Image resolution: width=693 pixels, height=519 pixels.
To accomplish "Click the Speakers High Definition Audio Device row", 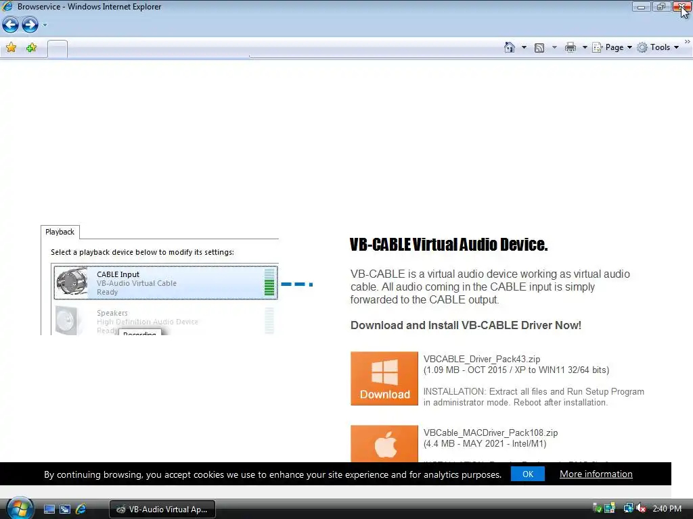I will pyautogui.click(x=166, y=320).
